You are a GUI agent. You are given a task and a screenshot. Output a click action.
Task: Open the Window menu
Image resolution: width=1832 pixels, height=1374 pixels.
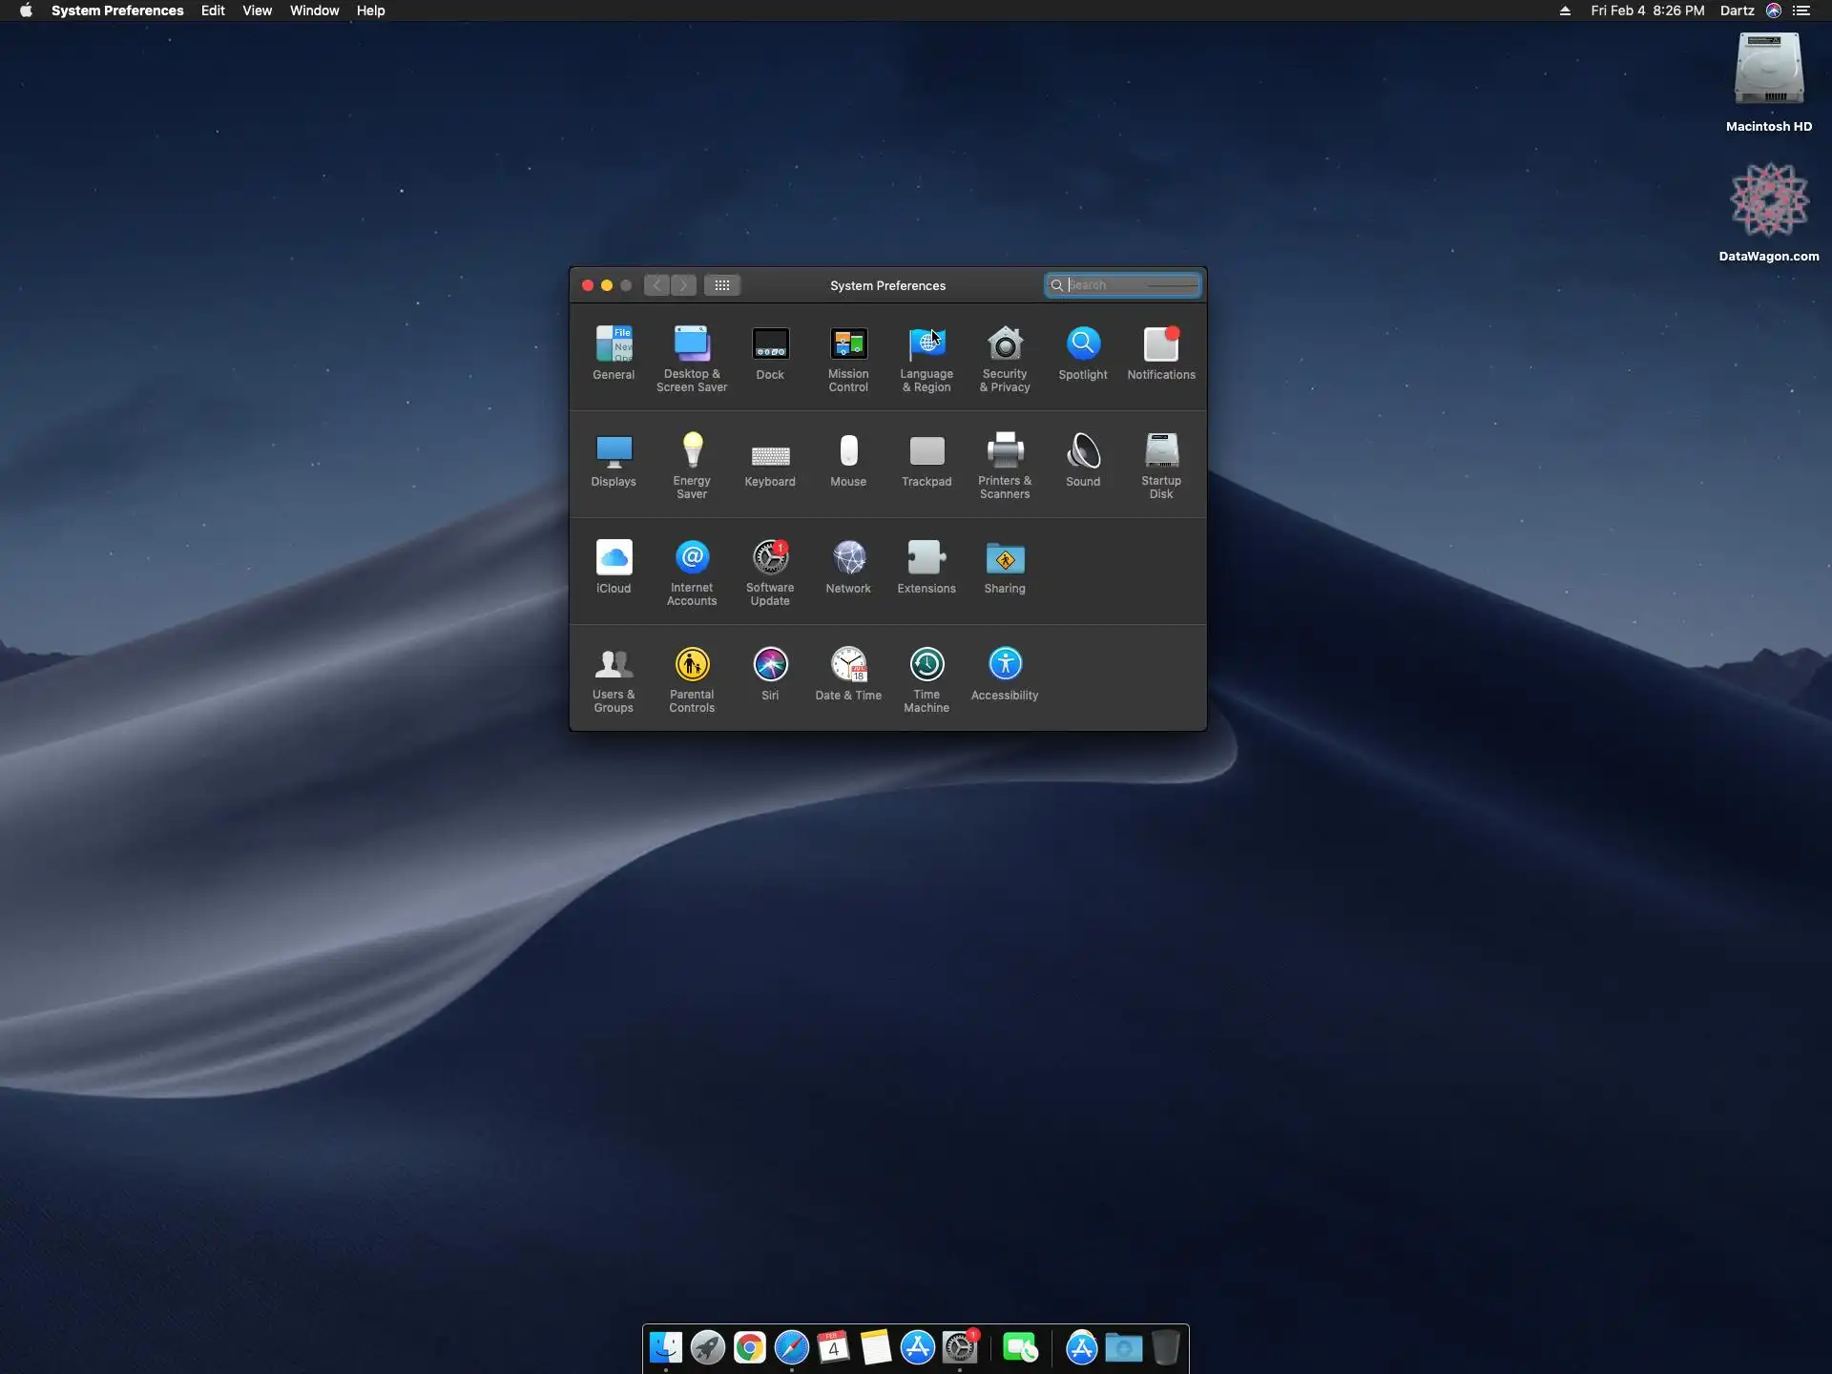(x=314, y=10)
